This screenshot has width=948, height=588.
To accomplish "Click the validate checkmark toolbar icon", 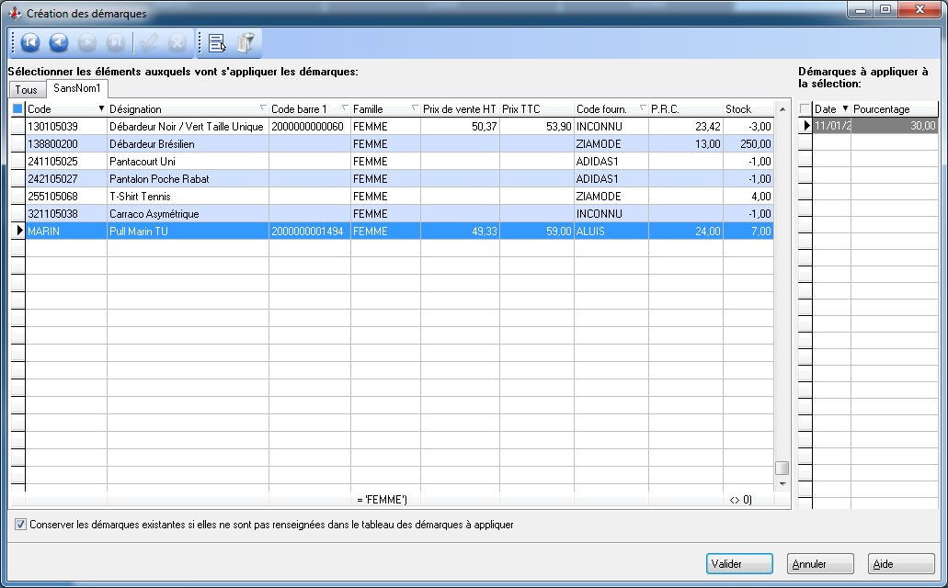I will [149, 42].
